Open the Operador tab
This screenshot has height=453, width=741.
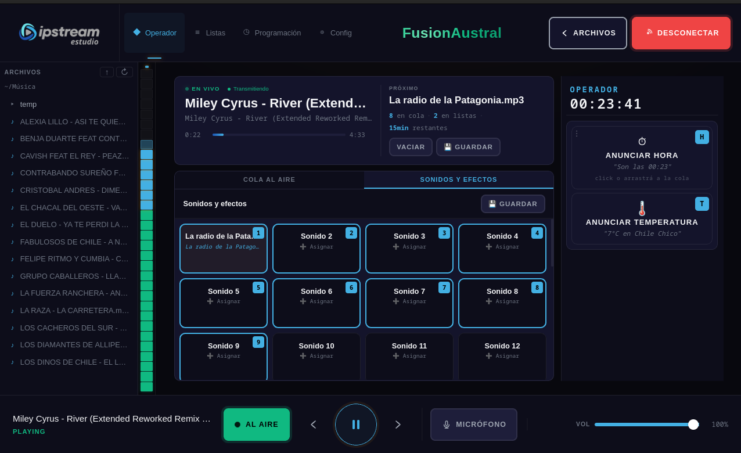154,33
